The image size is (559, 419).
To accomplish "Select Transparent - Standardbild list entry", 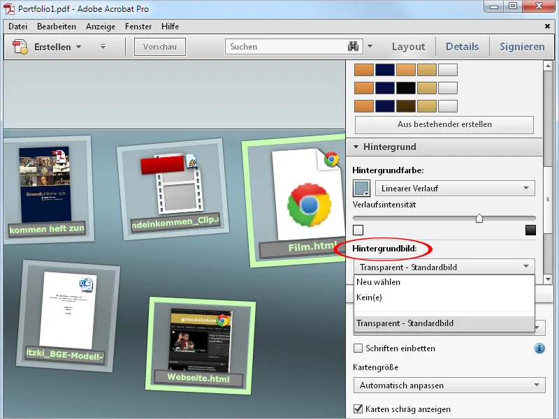I will (x=444, y=323).
